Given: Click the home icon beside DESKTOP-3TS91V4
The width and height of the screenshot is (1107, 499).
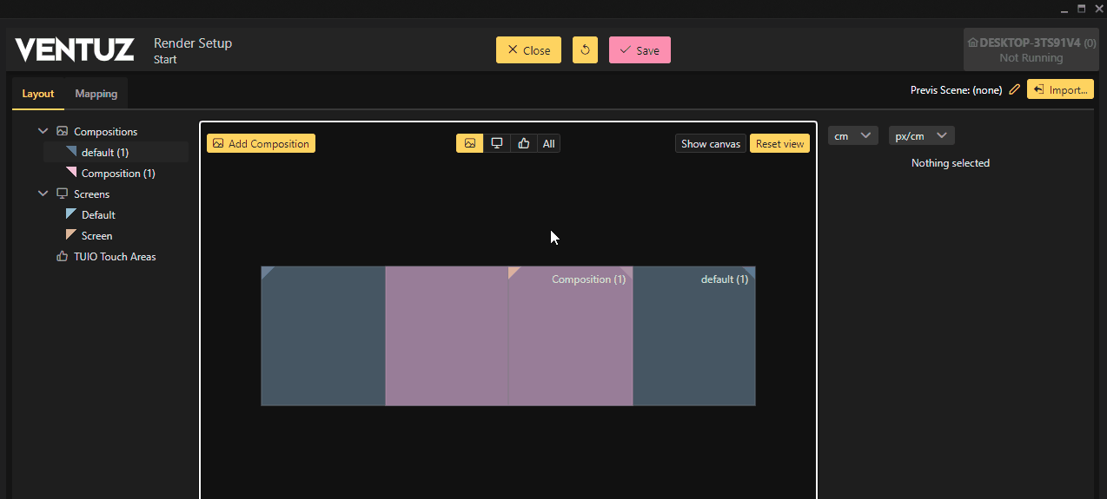Looking at the screenshot, I should pyautogui.click(x=972, y=43).
